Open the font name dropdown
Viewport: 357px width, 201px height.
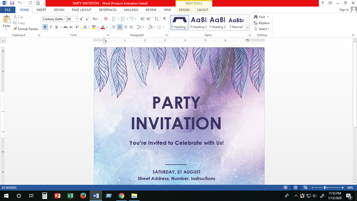click(x=65, y=19)
